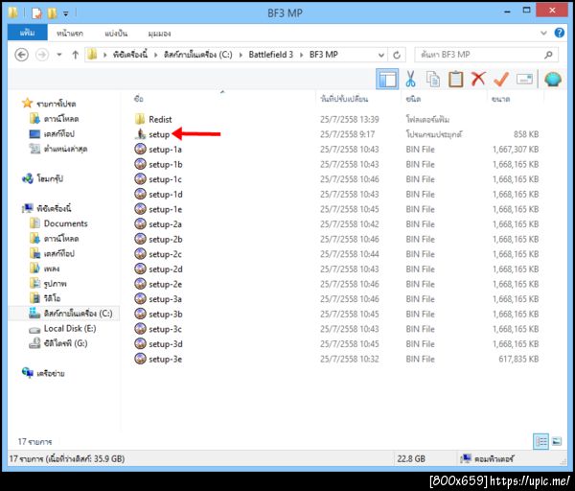This screenshot has height=491, width=575.
Task: Refresh the BF3 MP folder view
Action: click(x=397, y=55)
